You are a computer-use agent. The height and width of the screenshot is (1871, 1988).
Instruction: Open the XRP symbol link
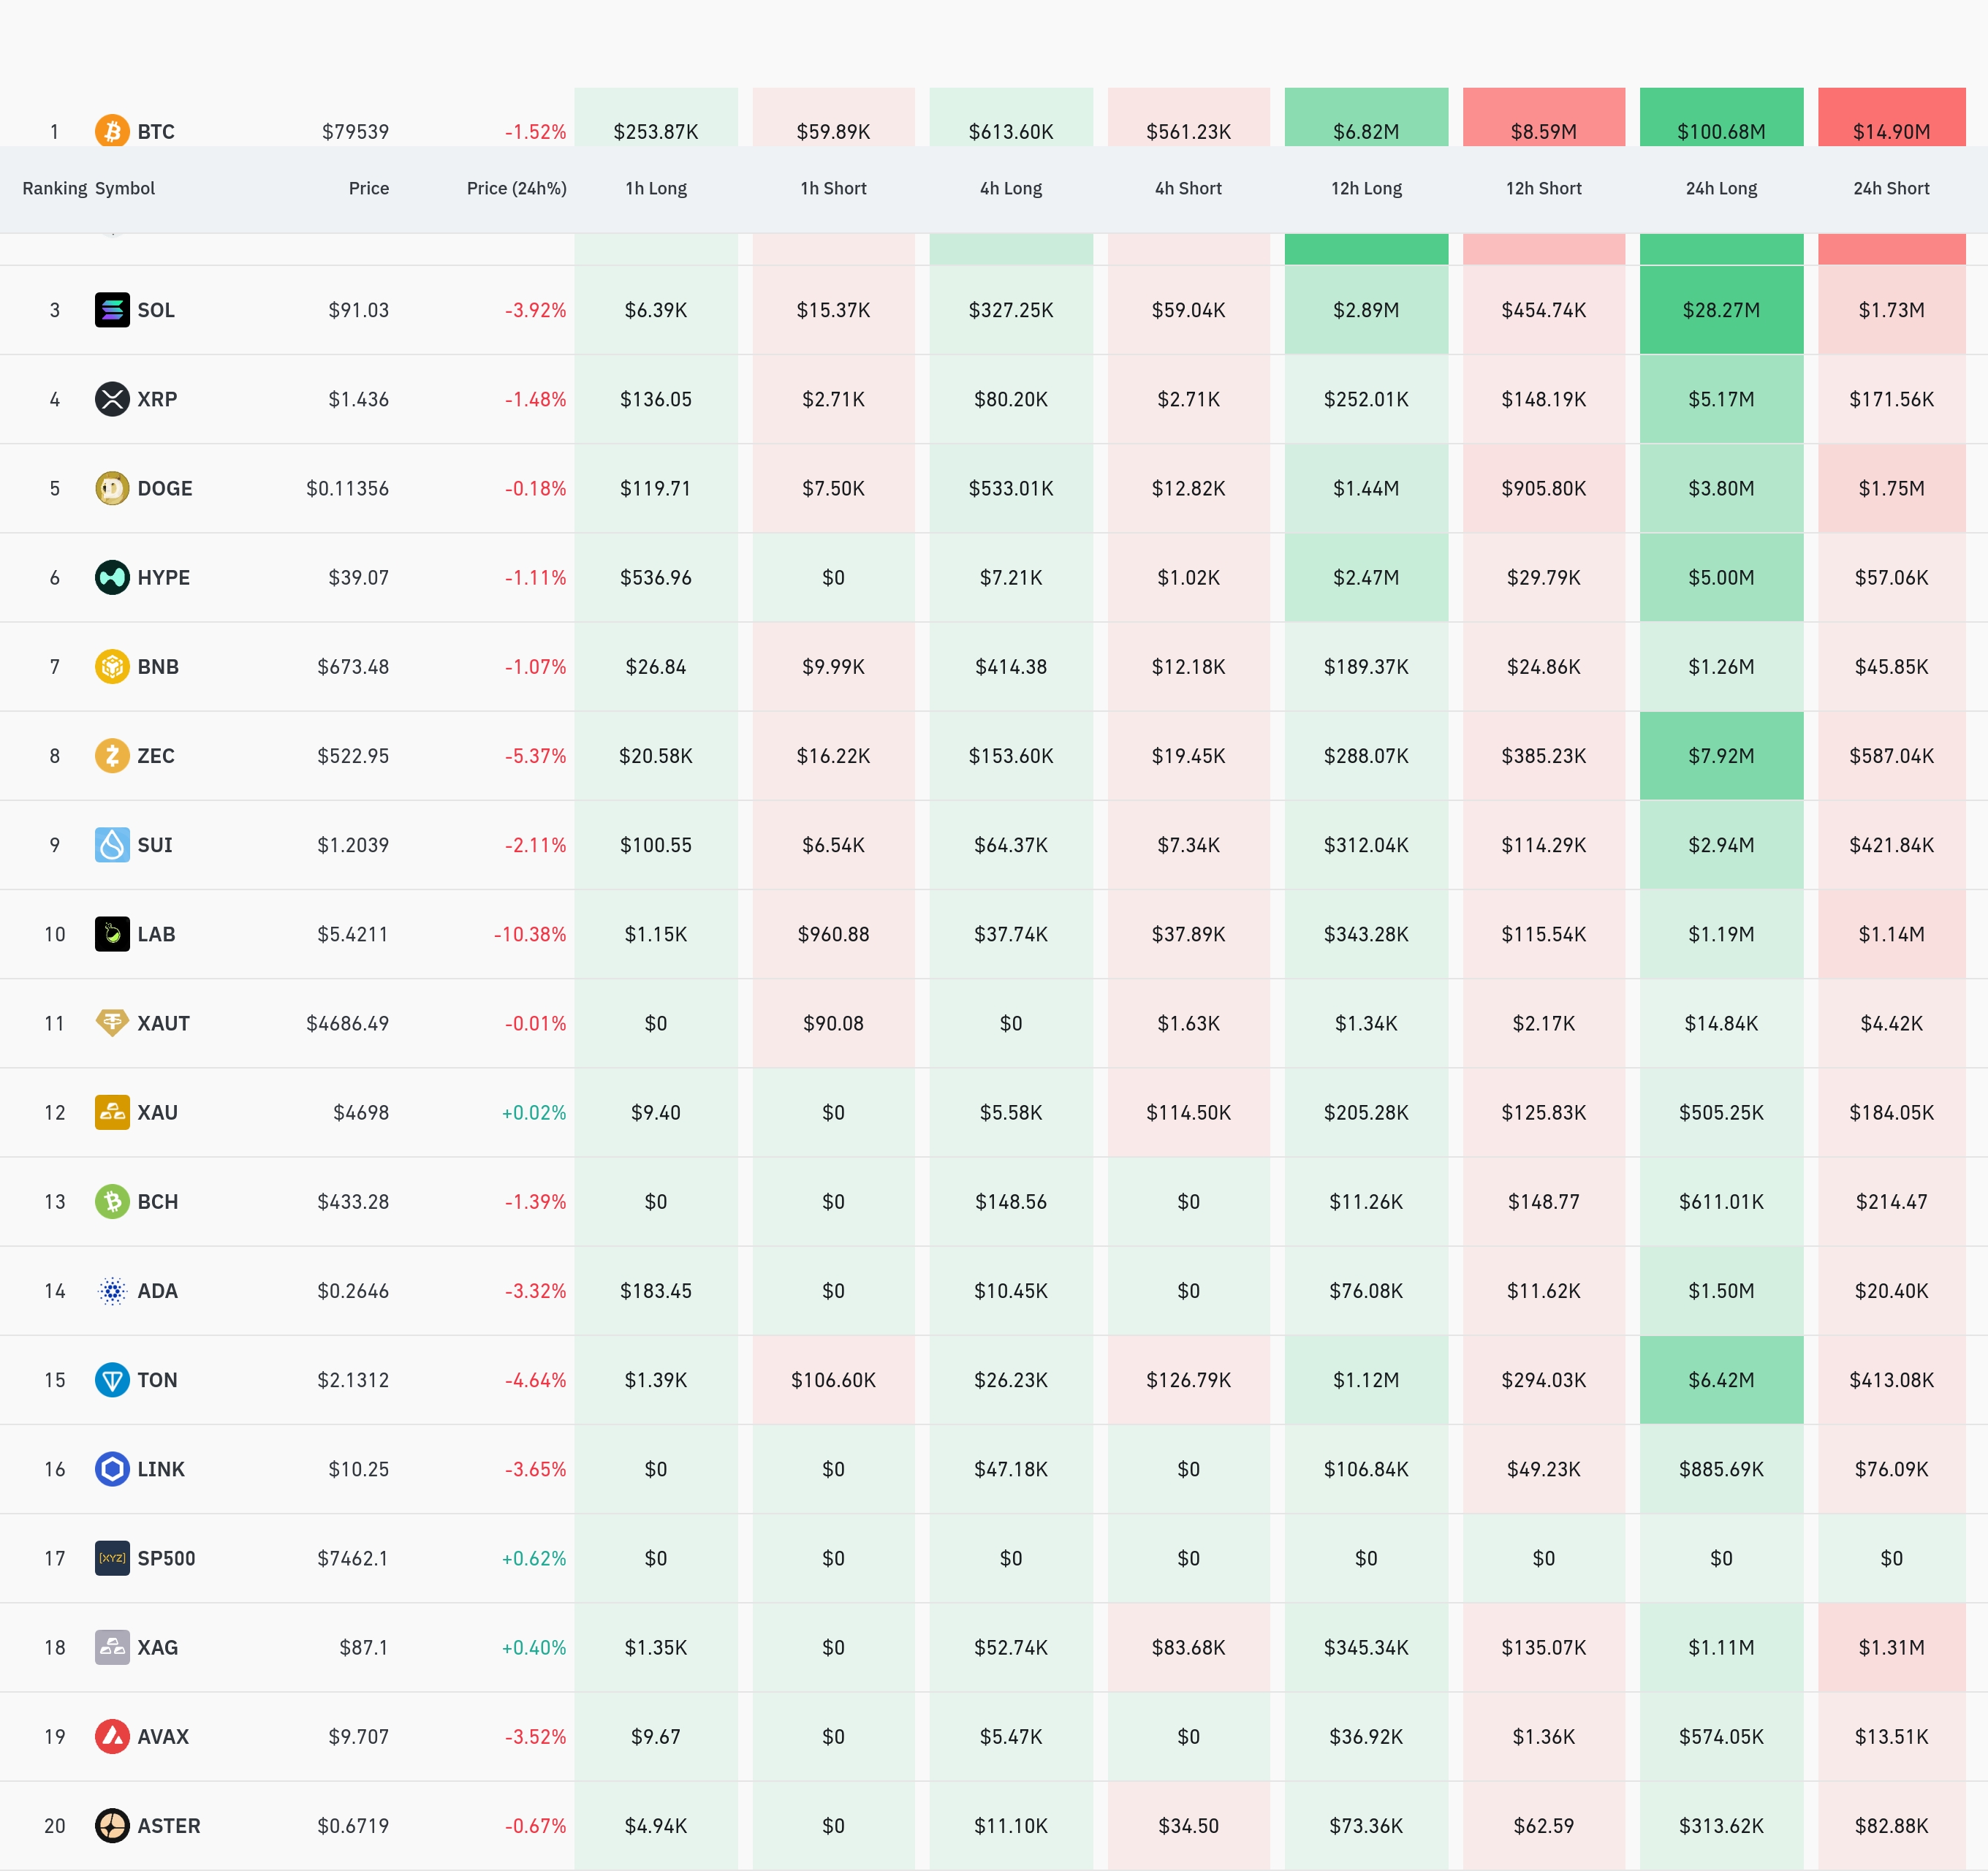click(x=157, y=399)
